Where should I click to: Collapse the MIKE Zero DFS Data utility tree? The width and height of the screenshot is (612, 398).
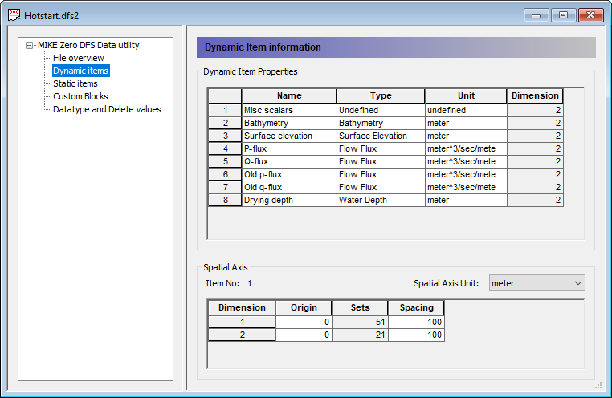(x=30, y=46)
